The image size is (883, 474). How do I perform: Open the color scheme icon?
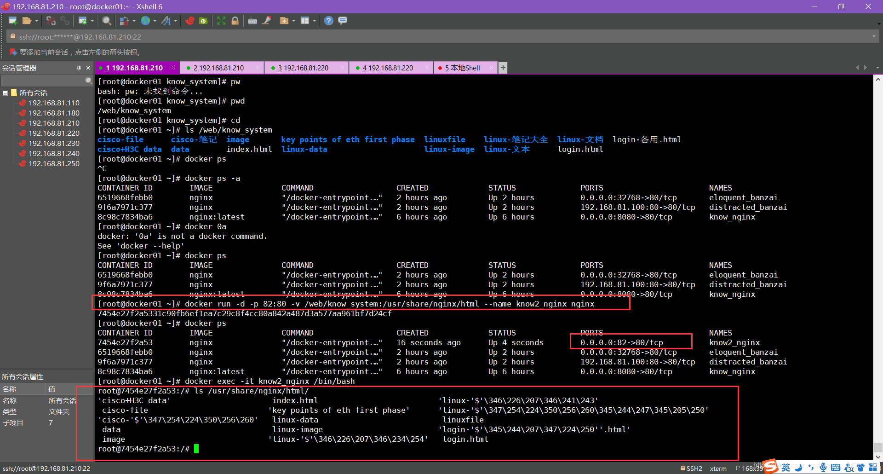click(x=124, y=21)
